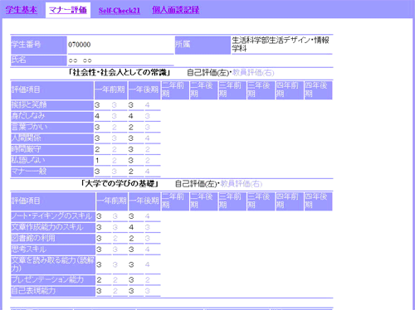This screenshot has width=415, height=310.
Task: Open the 学生基本 tab
Action: tap(22, 10)
